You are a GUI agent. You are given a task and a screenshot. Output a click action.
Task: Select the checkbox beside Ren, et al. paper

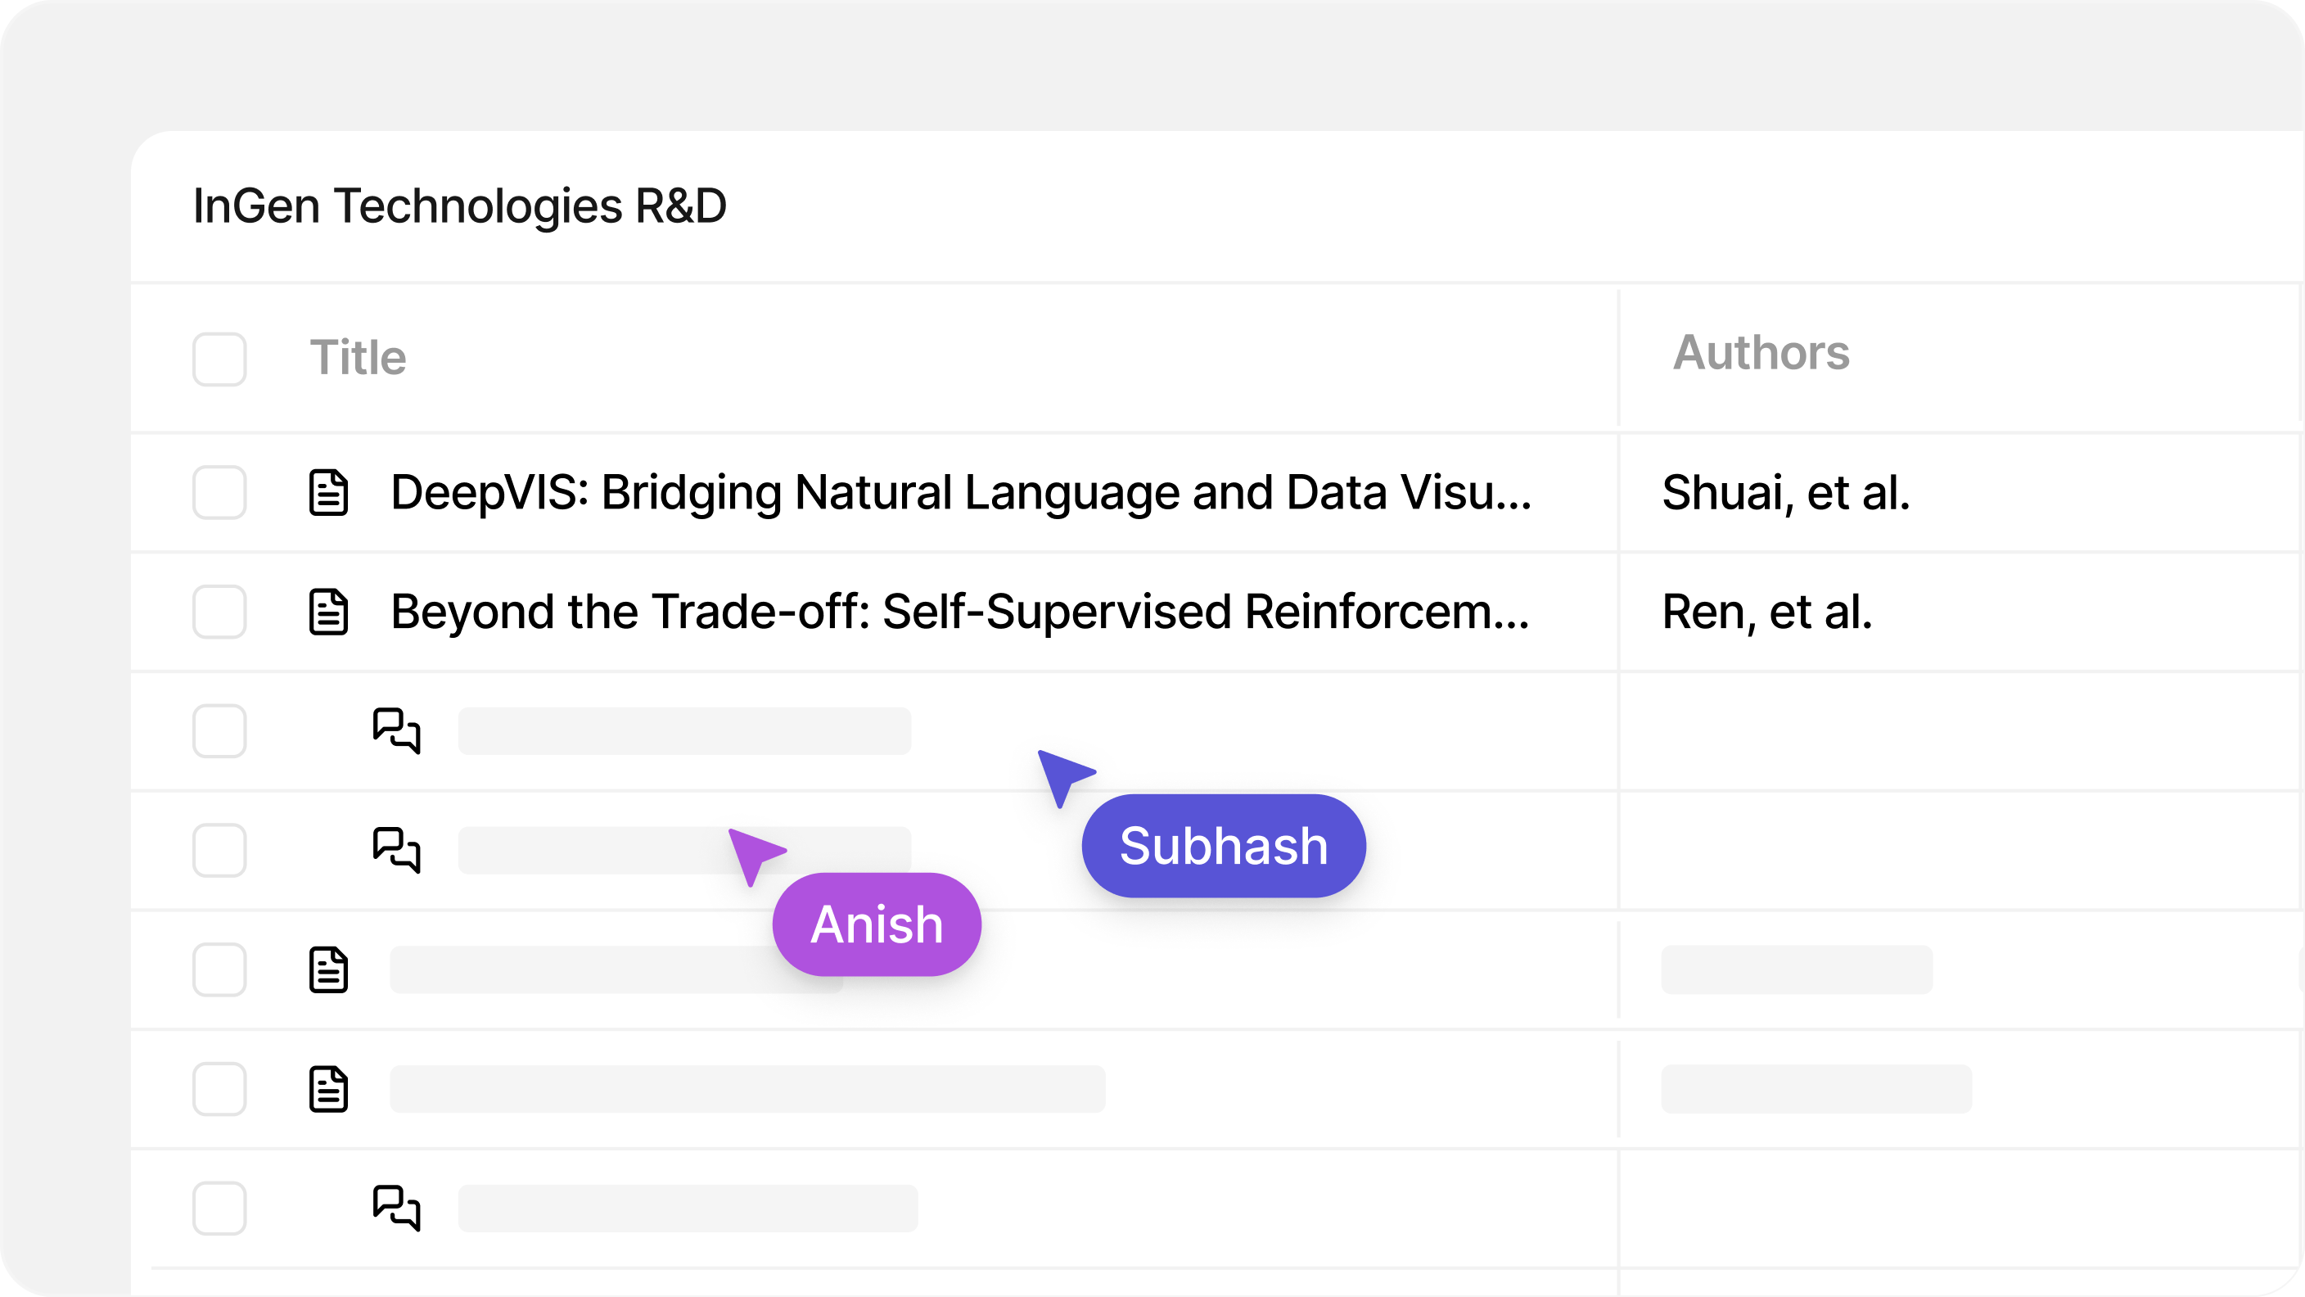(x=220, y=613)
